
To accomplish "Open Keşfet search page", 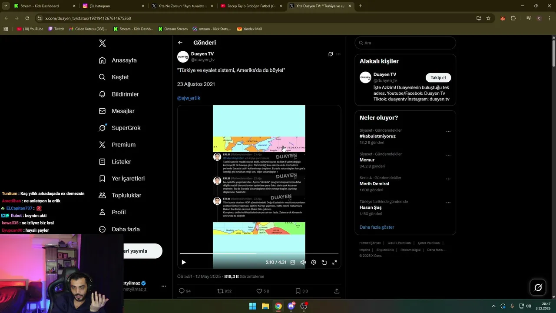I will (x=114, y=77).
